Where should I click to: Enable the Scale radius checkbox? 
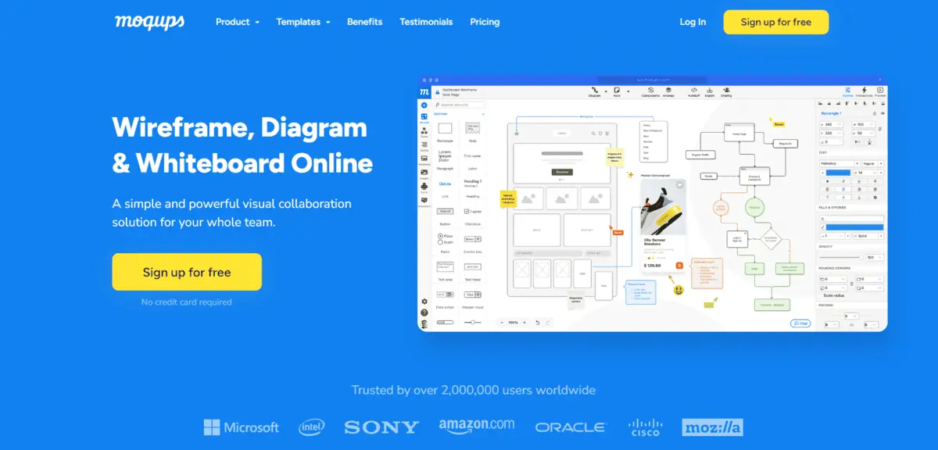point(822,295)
